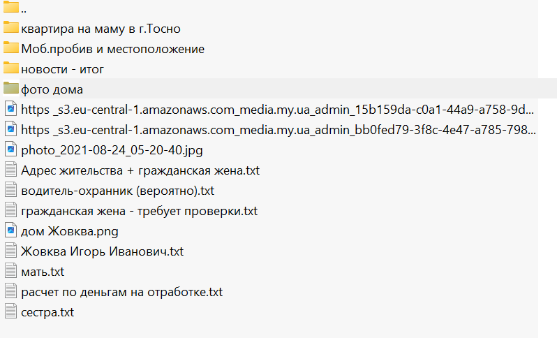Select the "новости - итог" folder label
The height and width of the screenshot is (338, 557).
(x=63, y=69)
